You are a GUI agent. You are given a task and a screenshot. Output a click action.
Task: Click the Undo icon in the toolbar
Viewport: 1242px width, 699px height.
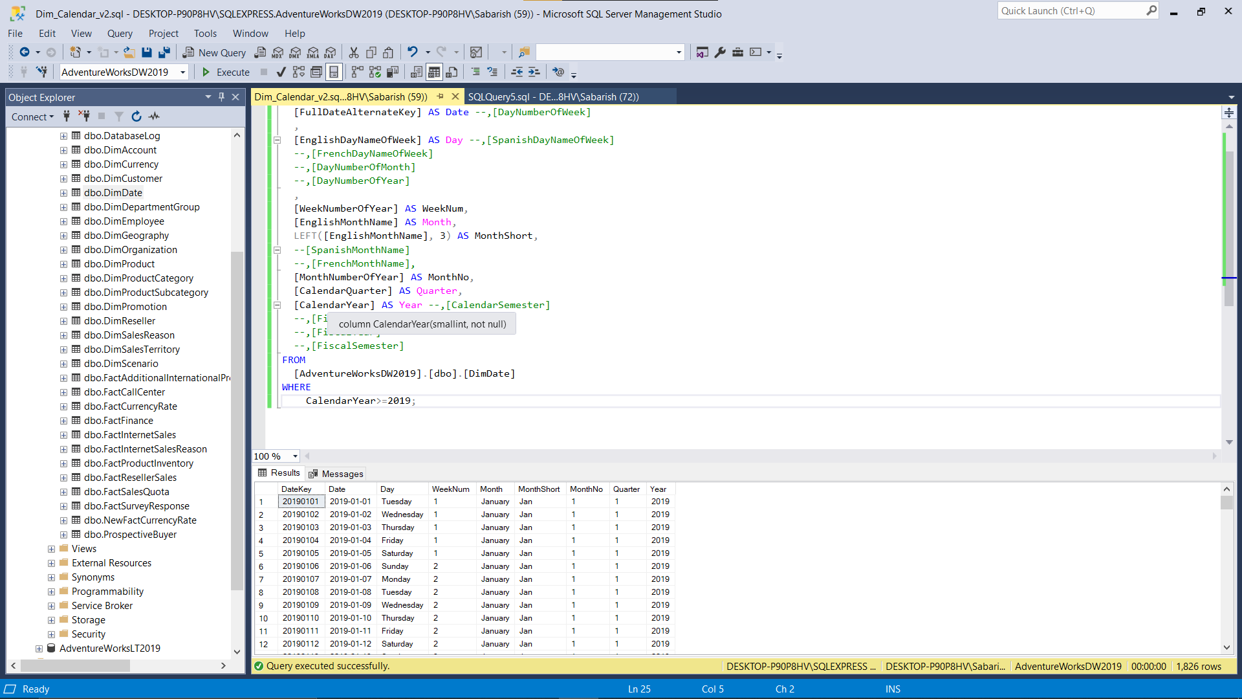[412, 52]
